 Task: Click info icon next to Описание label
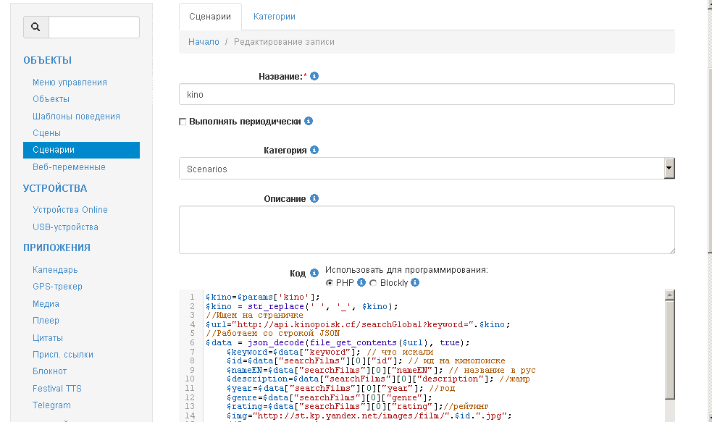click(314, 198)
